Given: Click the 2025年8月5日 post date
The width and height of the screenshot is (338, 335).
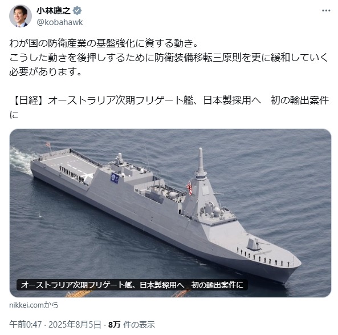Looking at the screenshot, I should click(75, 324).
